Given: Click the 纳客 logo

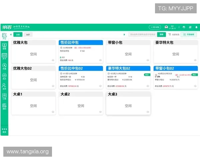Looking at the screenshot, I should [7, 27].
